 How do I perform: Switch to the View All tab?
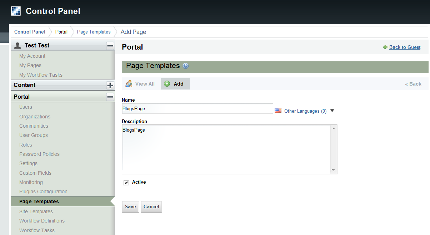(145, 84)
